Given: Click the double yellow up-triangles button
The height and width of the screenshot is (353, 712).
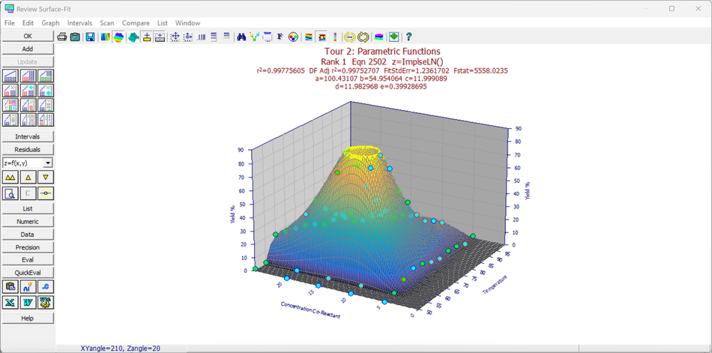Looking at the screenshot, I should [10, 178].
